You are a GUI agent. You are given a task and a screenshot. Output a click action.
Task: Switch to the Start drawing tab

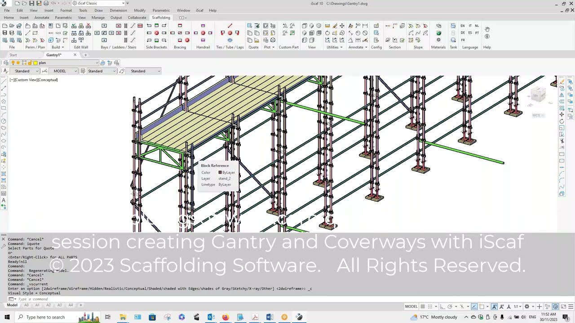tap(13, 55)
